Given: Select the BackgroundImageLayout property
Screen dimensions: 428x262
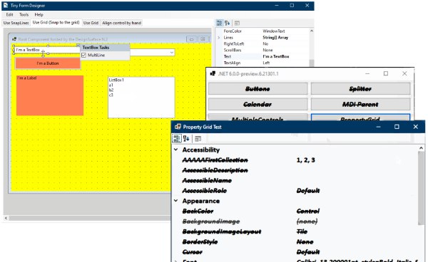Looking at the screenshot, I should 222,231.
